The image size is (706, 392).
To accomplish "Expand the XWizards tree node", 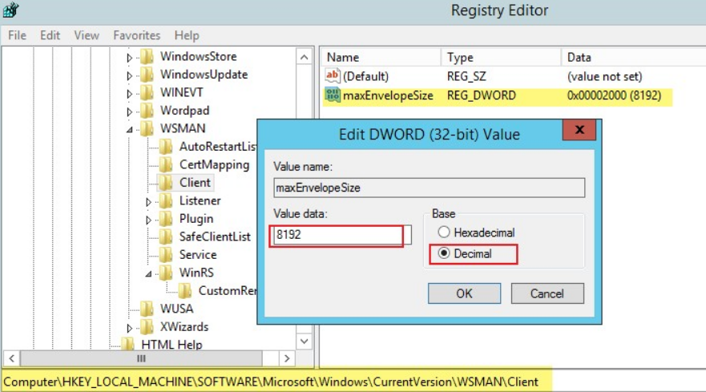I will (130, 328).
